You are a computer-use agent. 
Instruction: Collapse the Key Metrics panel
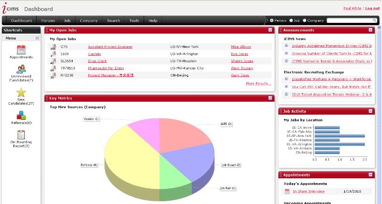[270, 98]
